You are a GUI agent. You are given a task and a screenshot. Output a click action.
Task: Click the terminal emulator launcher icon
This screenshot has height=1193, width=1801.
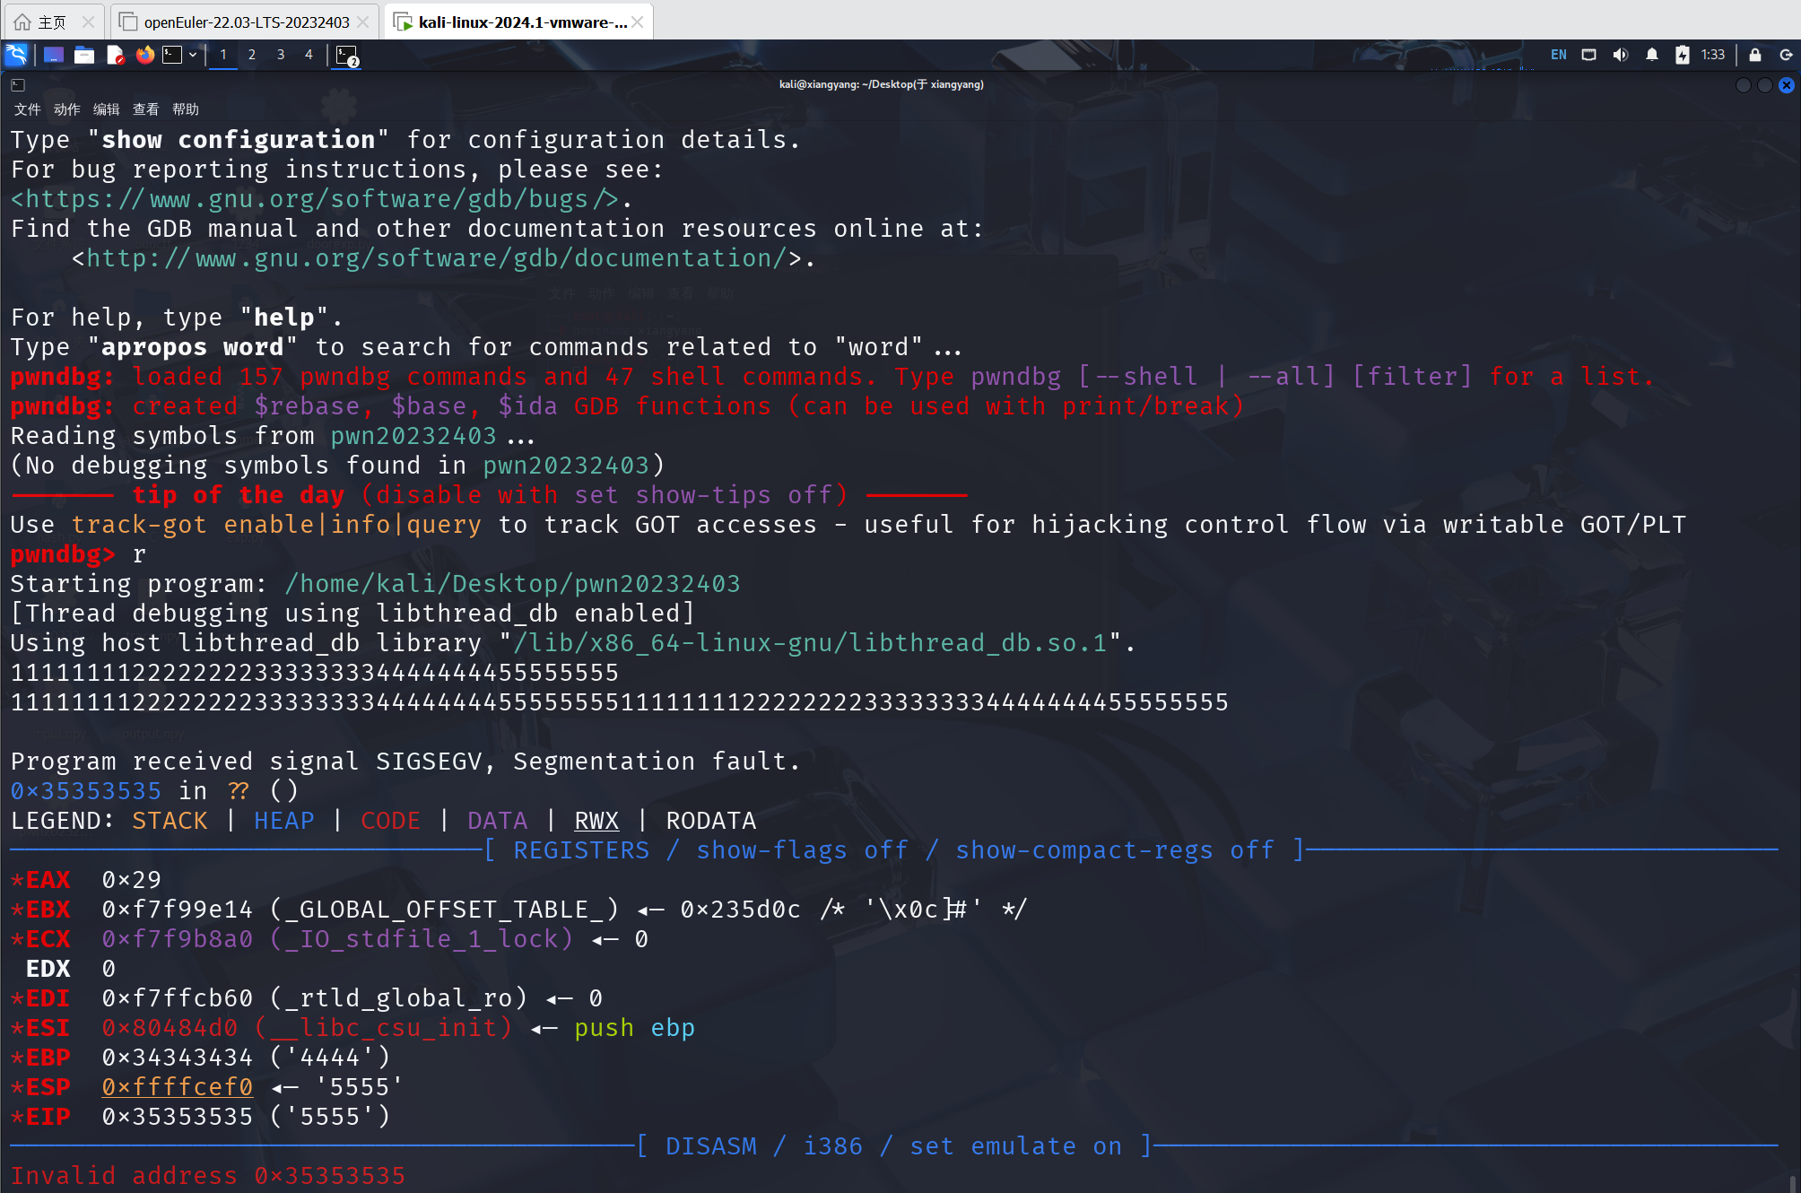point(172,55)
